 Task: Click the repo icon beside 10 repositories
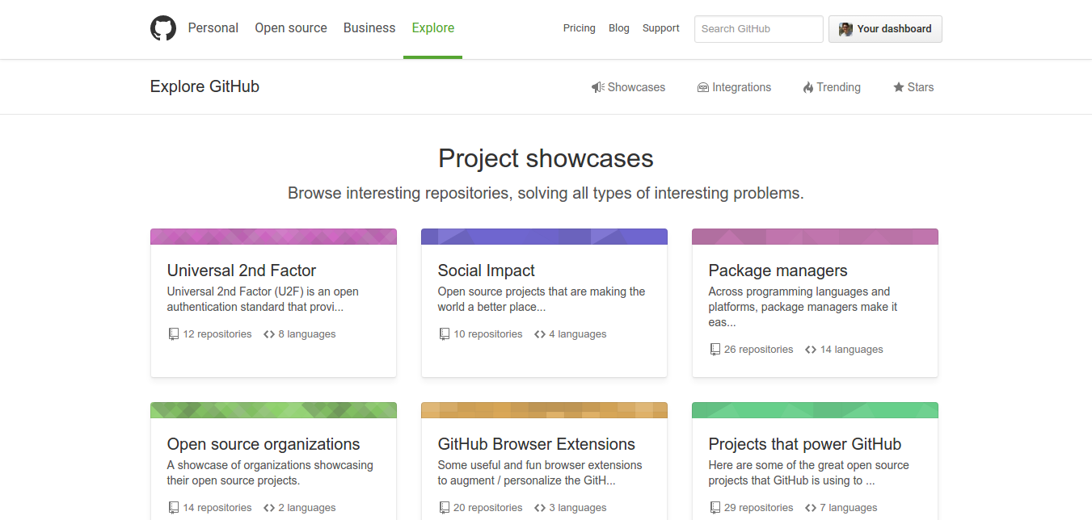[444, 334]
